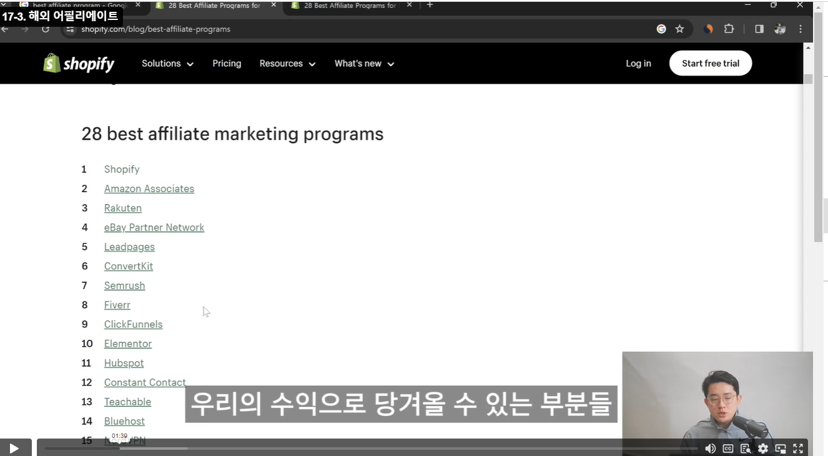
Task: Open Chrome side panel icon
Action: pyautogui.click(x=759, y=29)
